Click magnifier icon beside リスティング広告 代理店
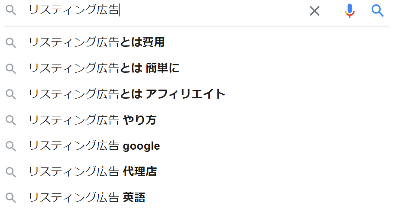The image size is (395, 209). coord(11,172)
